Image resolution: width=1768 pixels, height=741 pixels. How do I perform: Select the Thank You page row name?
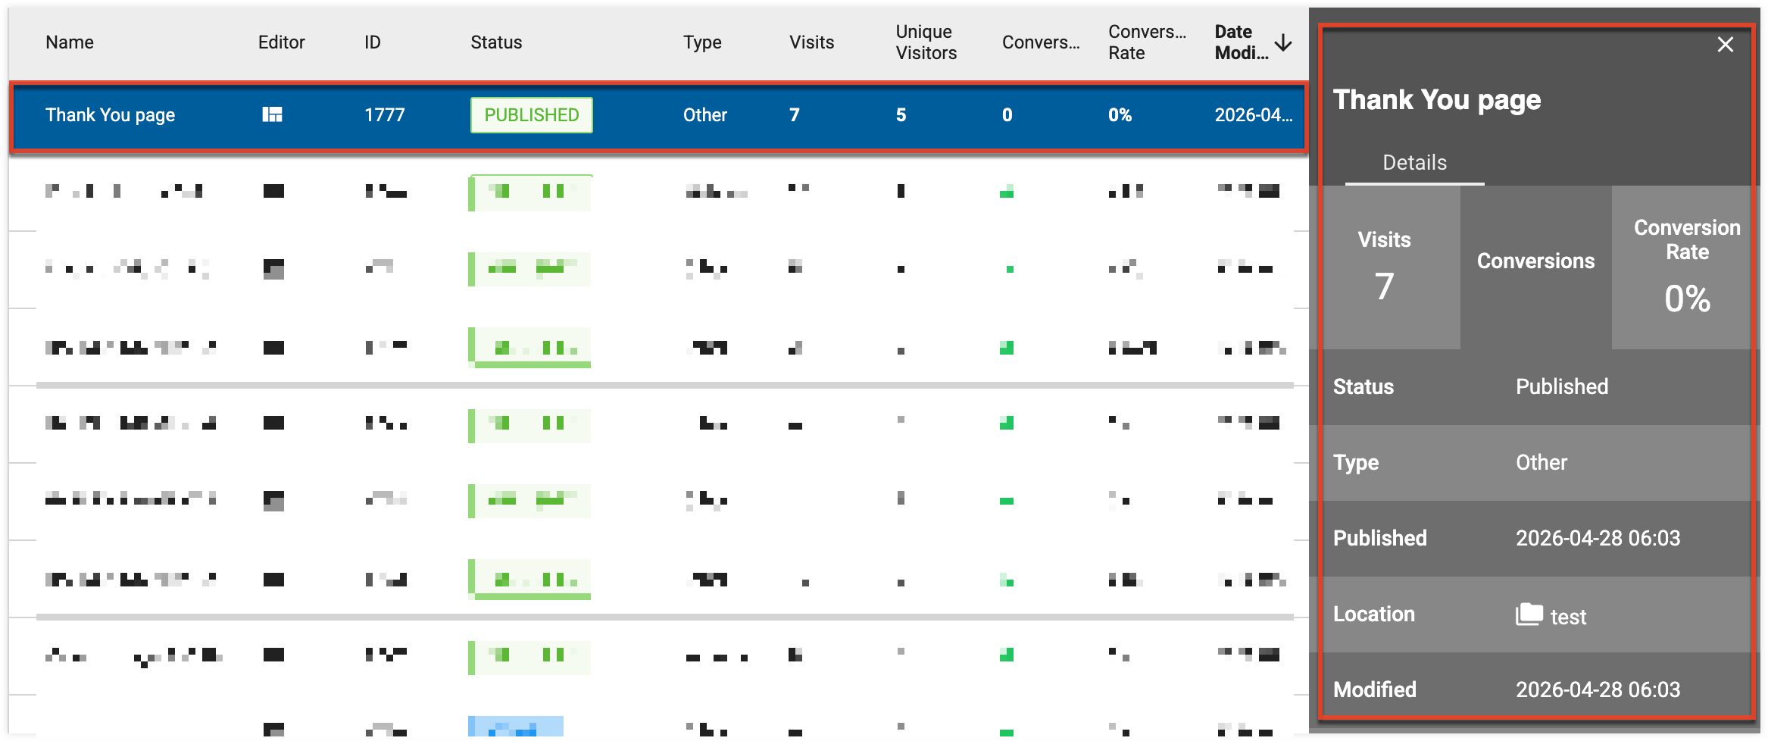[x=110, y=115]
